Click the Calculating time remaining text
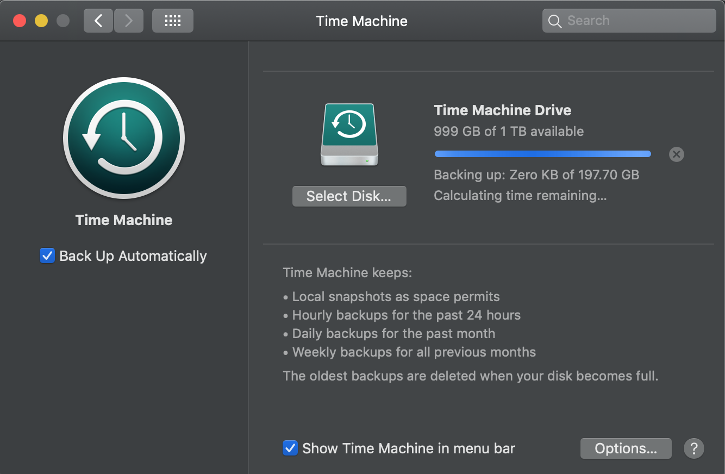Viewport: 725px width, 474px height. 520,195
